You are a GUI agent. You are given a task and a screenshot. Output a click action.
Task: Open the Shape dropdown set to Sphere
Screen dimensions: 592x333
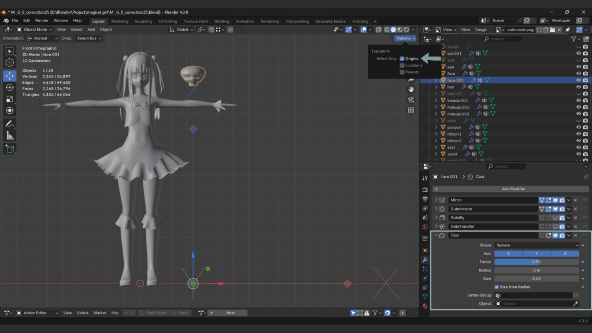536,245
